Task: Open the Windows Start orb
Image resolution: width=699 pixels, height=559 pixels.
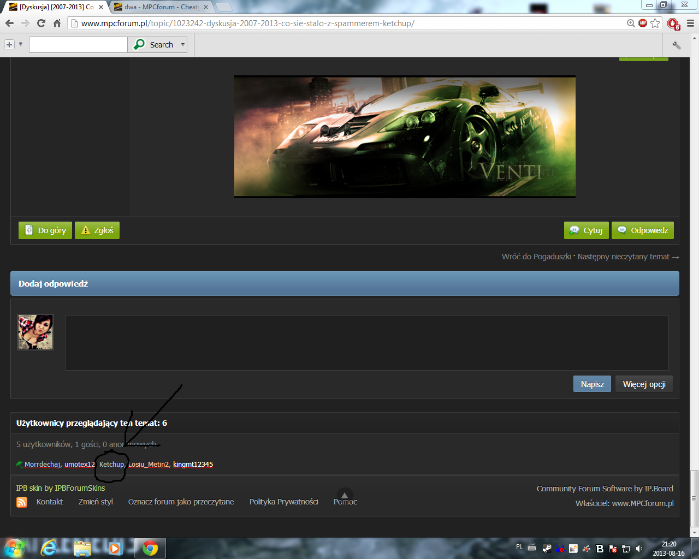Action: [x=14, y=548]
